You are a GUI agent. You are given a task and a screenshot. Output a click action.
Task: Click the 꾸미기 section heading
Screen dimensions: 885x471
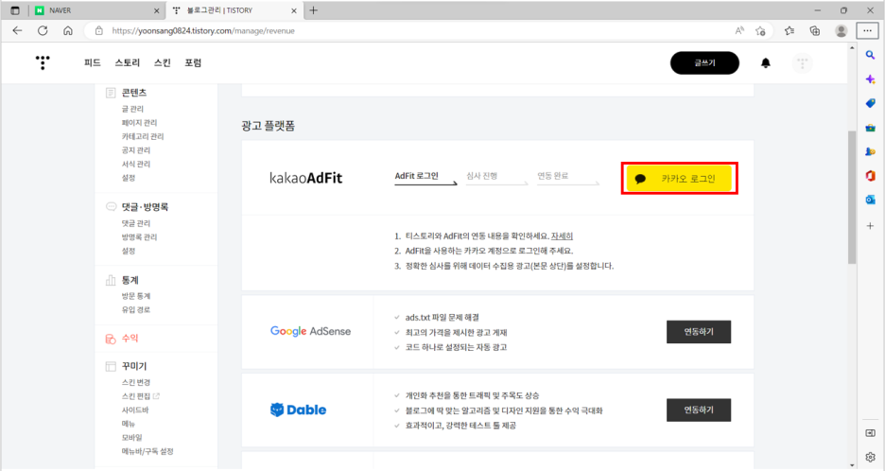pos(134,366)
